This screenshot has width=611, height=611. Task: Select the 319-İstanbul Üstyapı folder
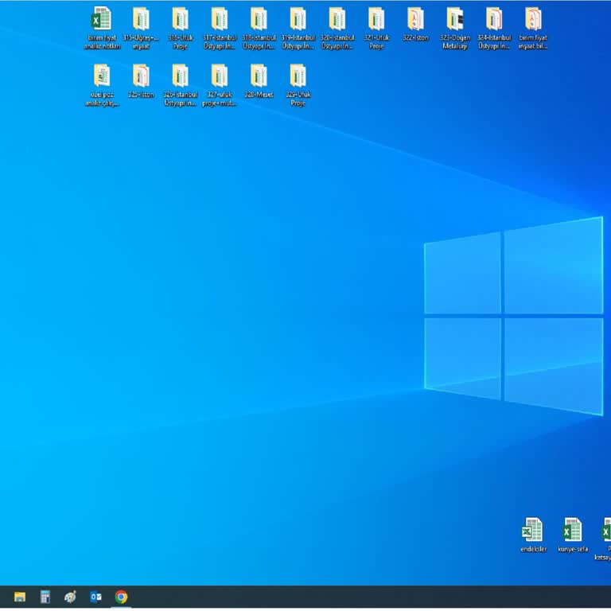tap(298, 28)
